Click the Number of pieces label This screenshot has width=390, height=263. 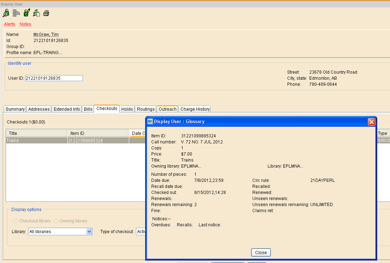click(169, 174)
